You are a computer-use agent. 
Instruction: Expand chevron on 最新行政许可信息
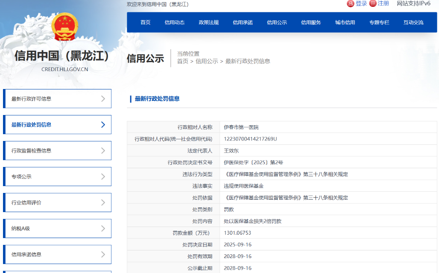[103, 99]
